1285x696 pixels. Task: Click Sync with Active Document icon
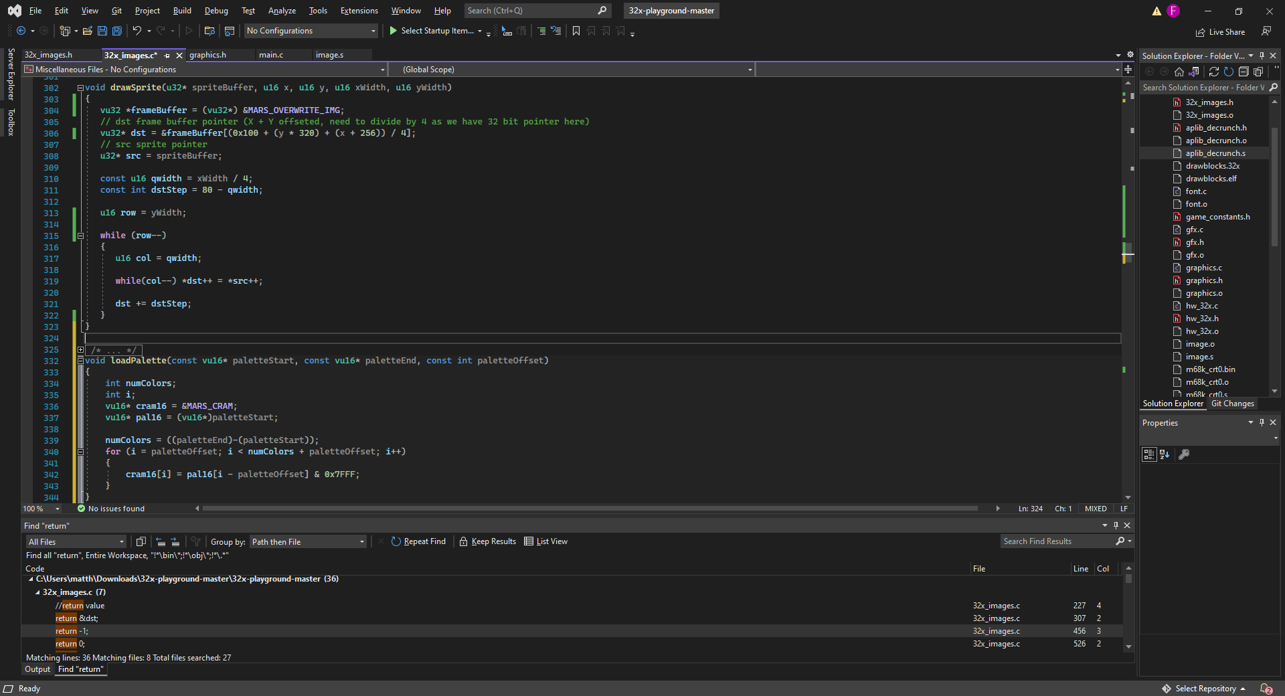point(1214,72)
